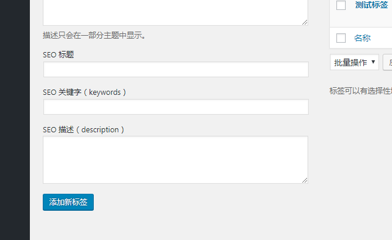The height and width of the screenshot is (240, 392).
Task: Click the 标签可以有选择性 help text
Action: click(361, 91)
